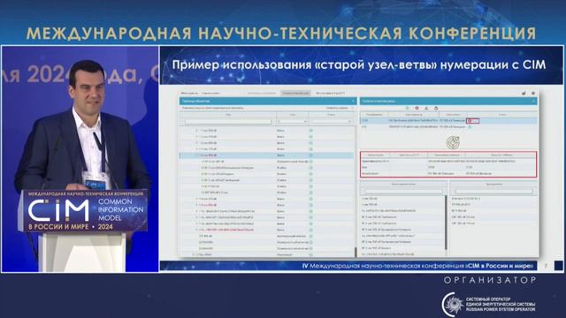Select the second row in right top table
566x318 pixels.
(448, 127)
